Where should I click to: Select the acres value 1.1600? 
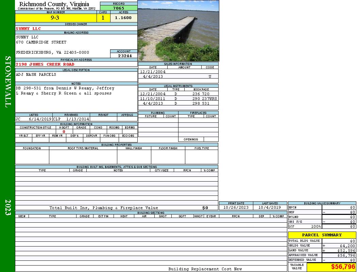point(123,18)
